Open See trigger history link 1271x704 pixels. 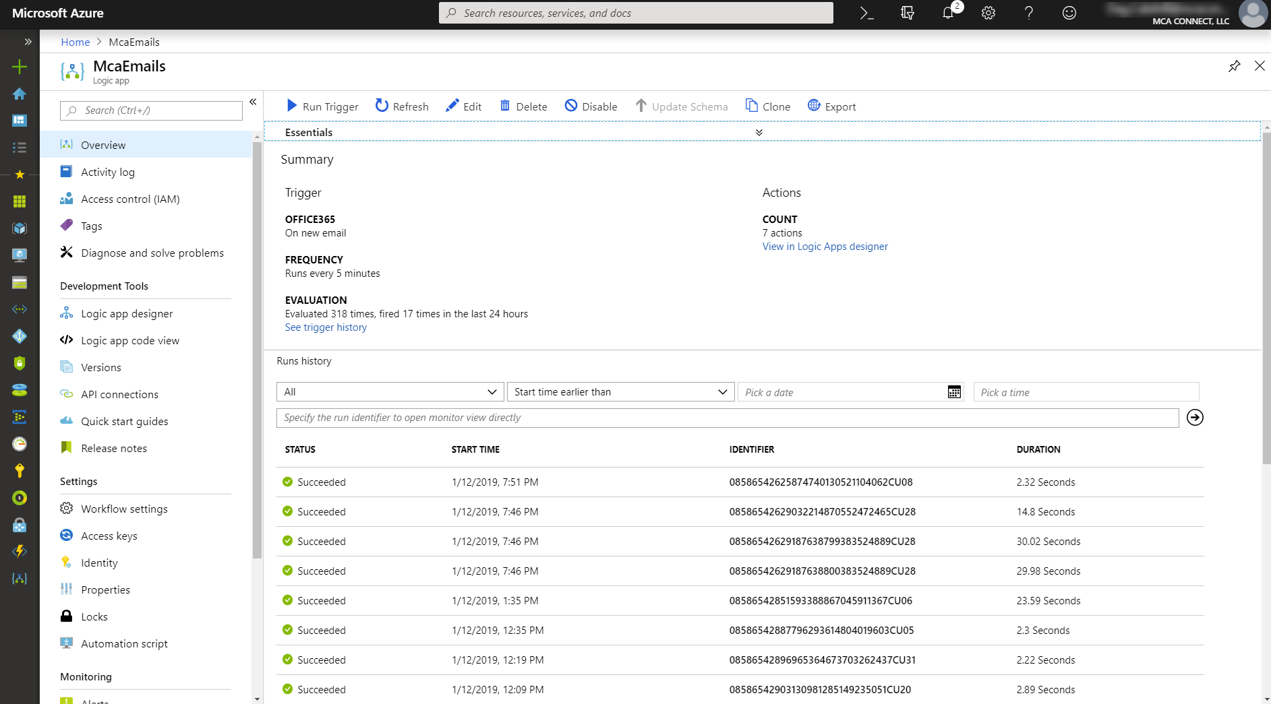coord(326,327)
